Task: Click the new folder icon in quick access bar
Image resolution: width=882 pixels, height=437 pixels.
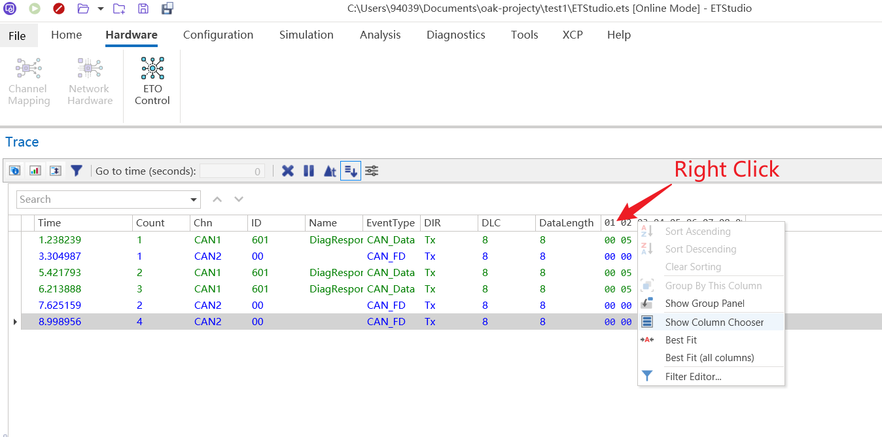Action: pyautogui.click(x=119, y=9)
